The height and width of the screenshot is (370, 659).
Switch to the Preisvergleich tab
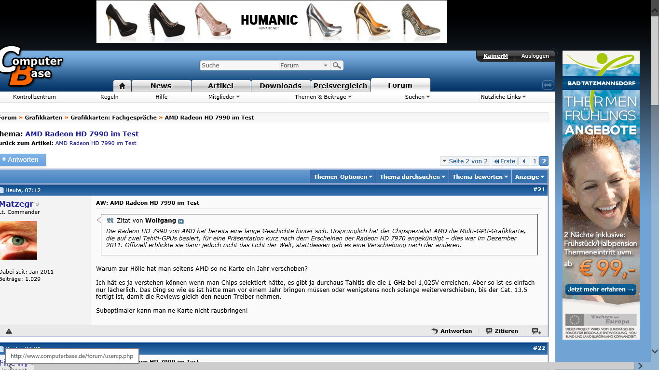[340, 86]
